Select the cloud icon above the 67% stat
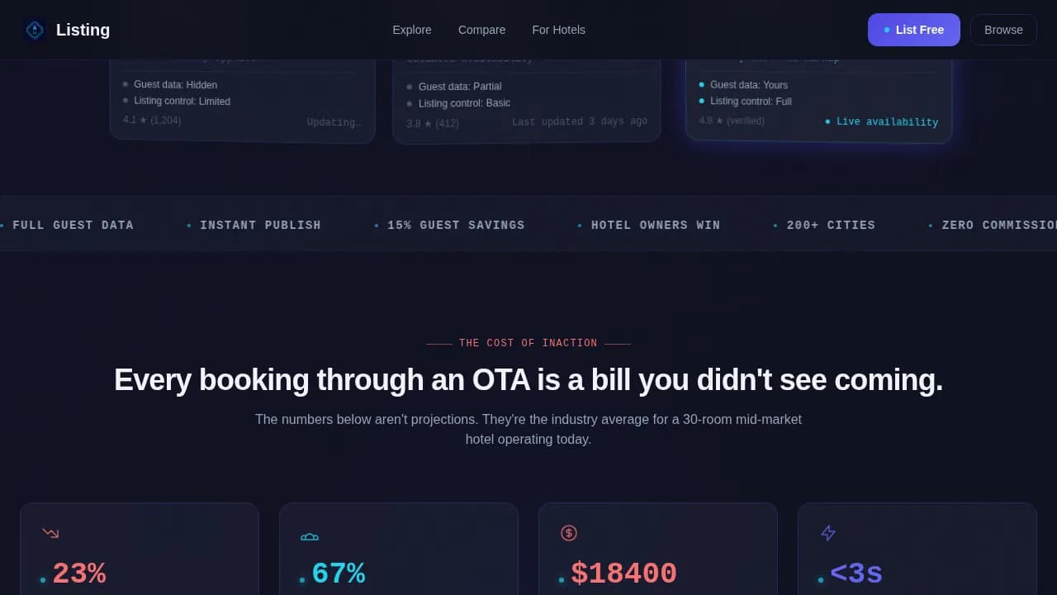Screen dimensions: 1057x595 (x=310, y=535)
